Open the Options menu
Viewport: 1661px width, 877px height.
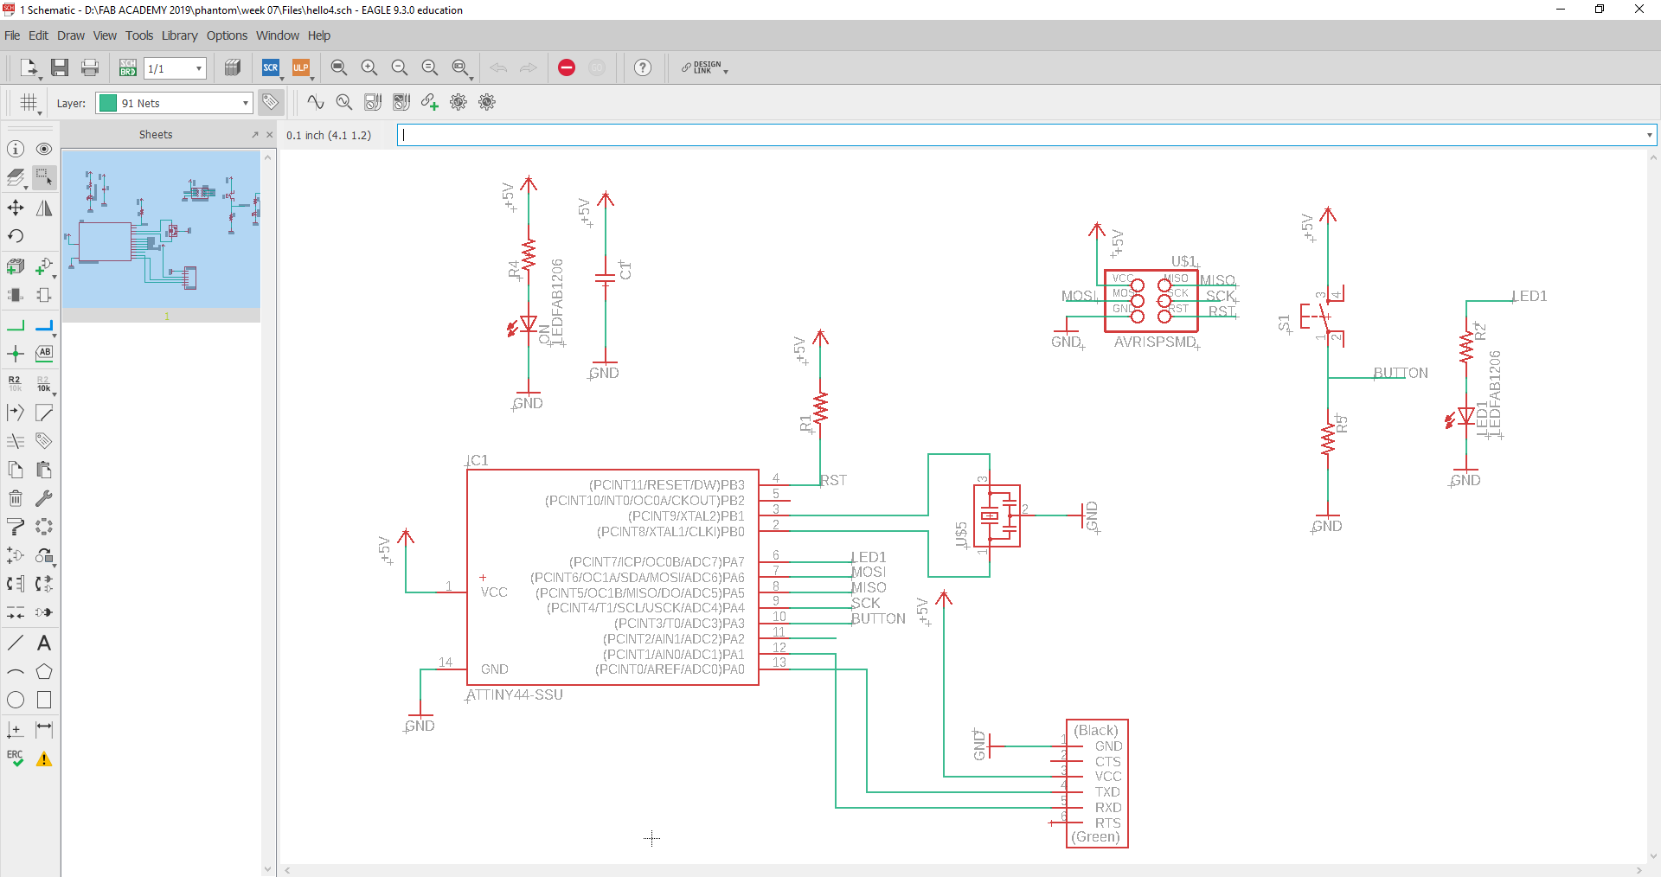227,35
